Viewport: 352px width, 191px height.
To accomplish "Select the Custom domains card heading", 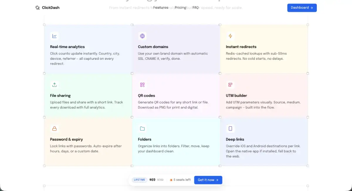I will [x=153, y=47].
